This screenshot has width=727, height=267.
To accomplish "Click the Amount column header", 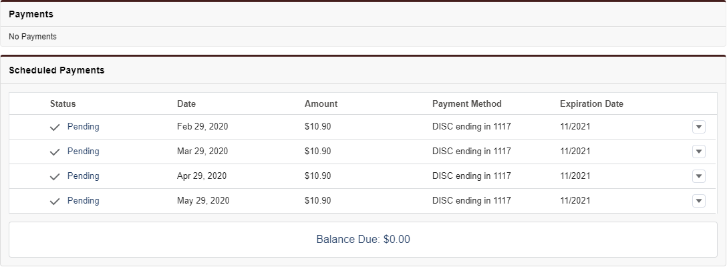I will pos(321,104).
